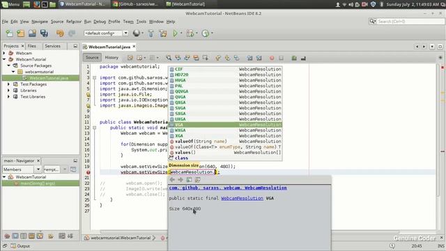The height and width of the screenshot is (251, 446).
Task: Open the run project dropdown arrow
Action: click(x=181, y=33)
